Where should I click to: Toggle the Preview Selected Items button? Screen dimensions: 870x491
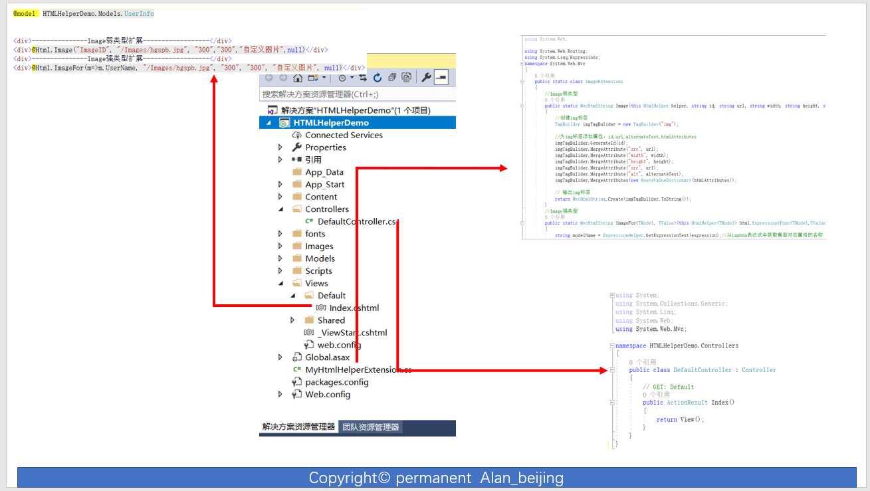point(441,78)
